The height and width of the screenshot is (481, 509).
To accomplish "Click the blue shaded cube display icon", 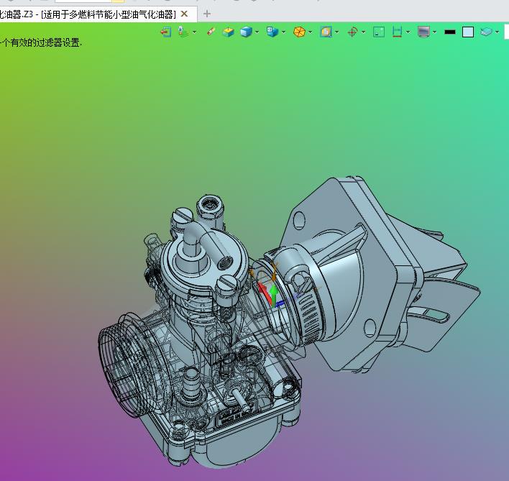I will click(x=247, y=32).
